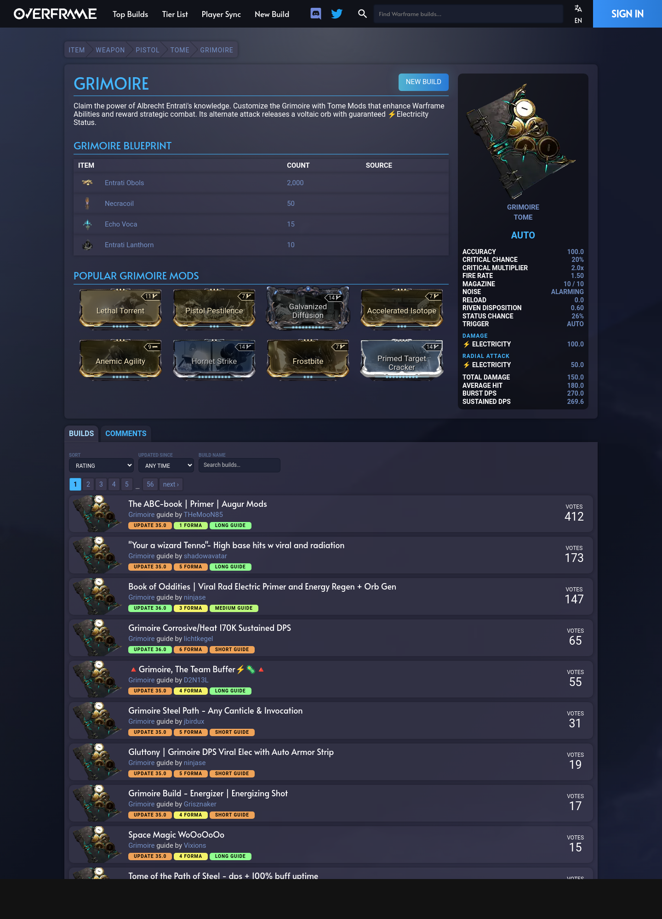This screenshot has height=919, width=662.
Task: Click thumbnail of The ABC-book build
Action: (97, 514)
